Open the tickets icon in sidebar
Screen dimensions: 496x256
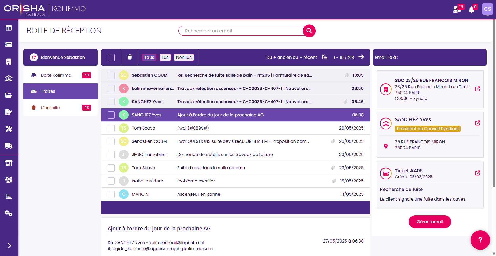click(x=9, y=45)
